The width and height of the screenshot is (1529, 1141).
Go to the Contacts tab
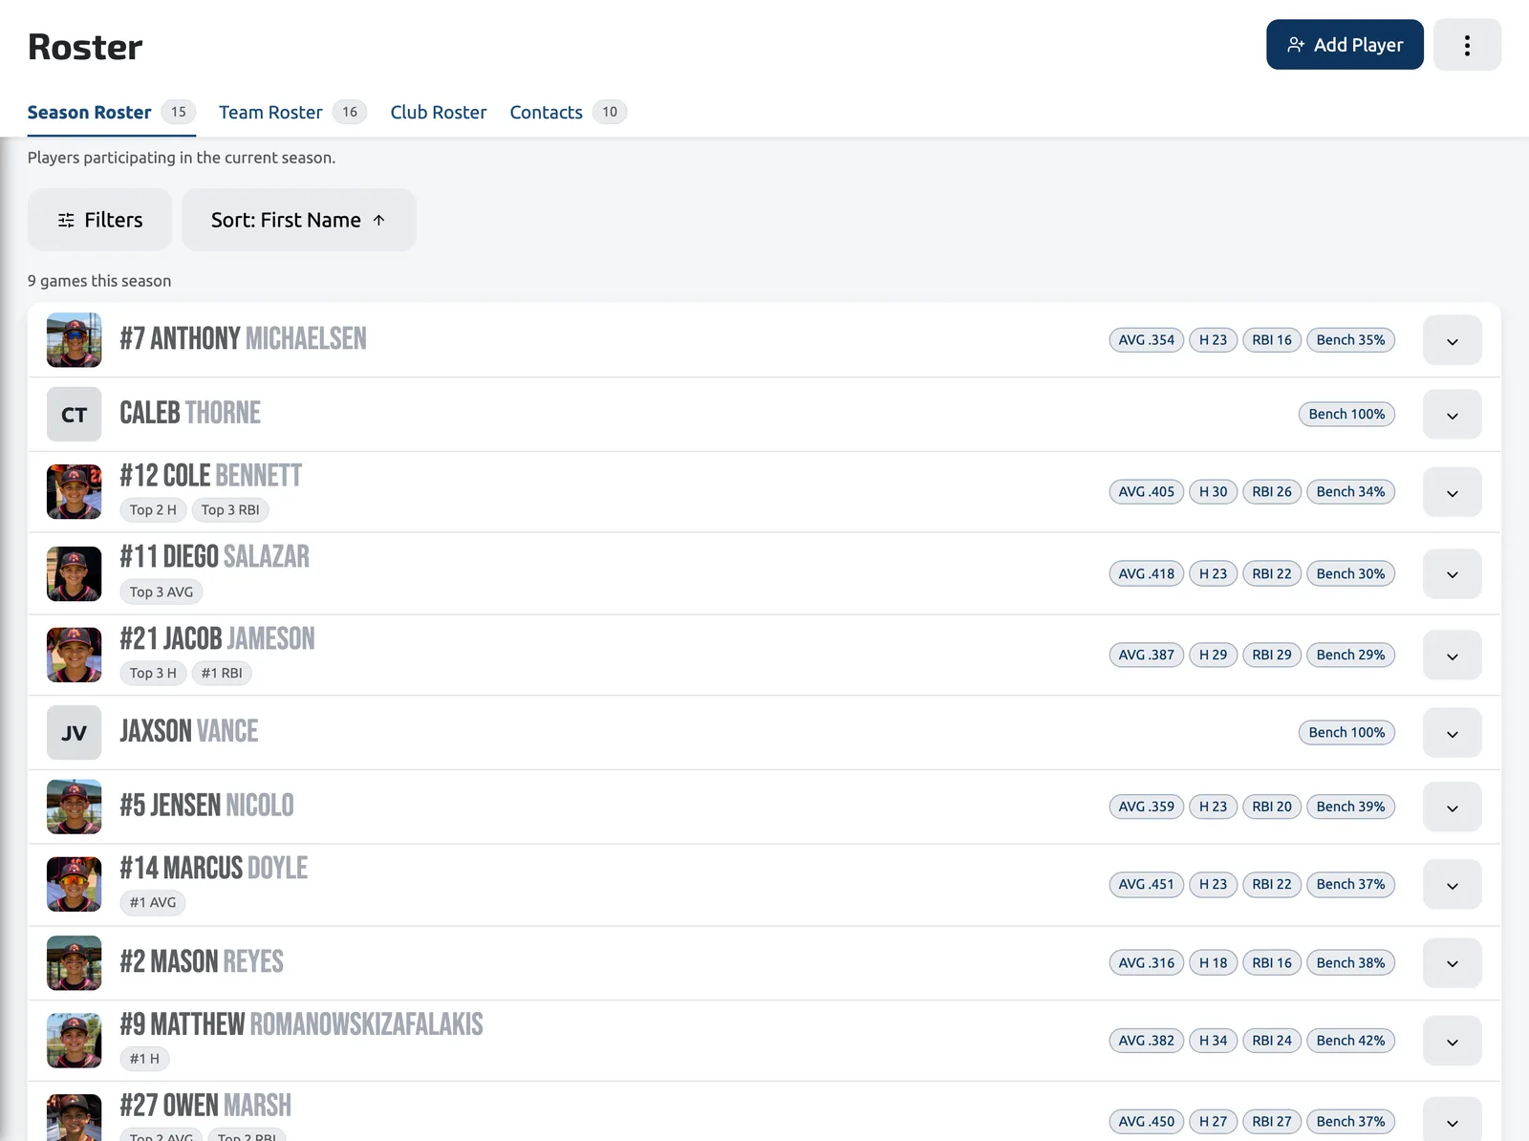coord(568,113)
